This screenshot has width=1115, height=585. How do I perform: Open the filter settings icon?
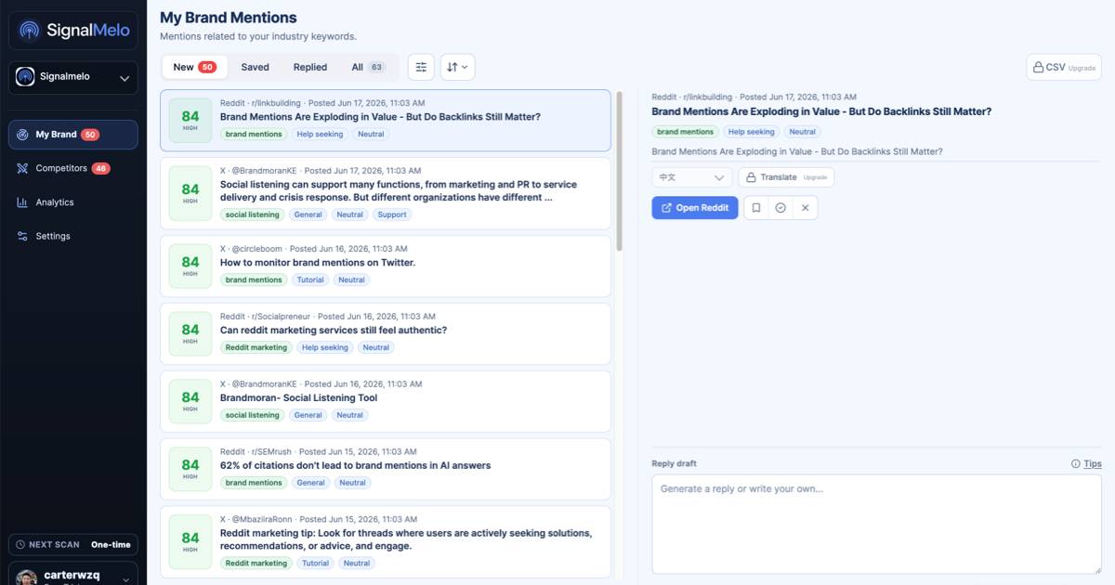pos(421,67)
